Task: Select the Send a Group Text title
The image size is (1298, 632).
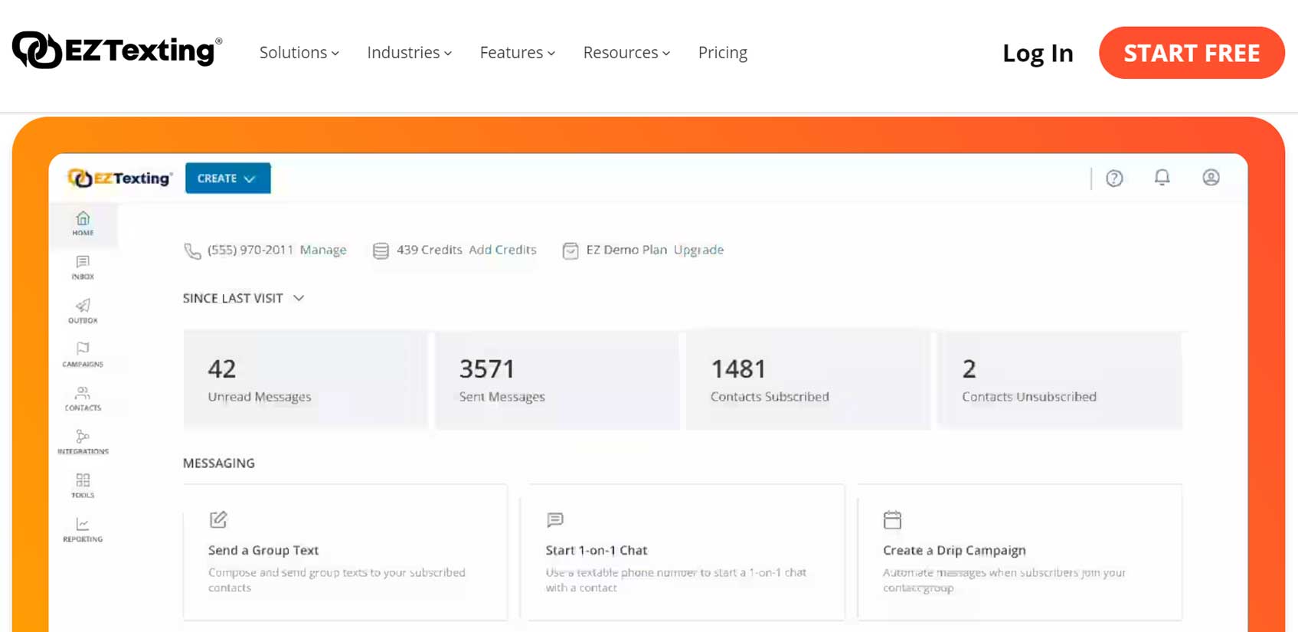Action: point(263,550)
